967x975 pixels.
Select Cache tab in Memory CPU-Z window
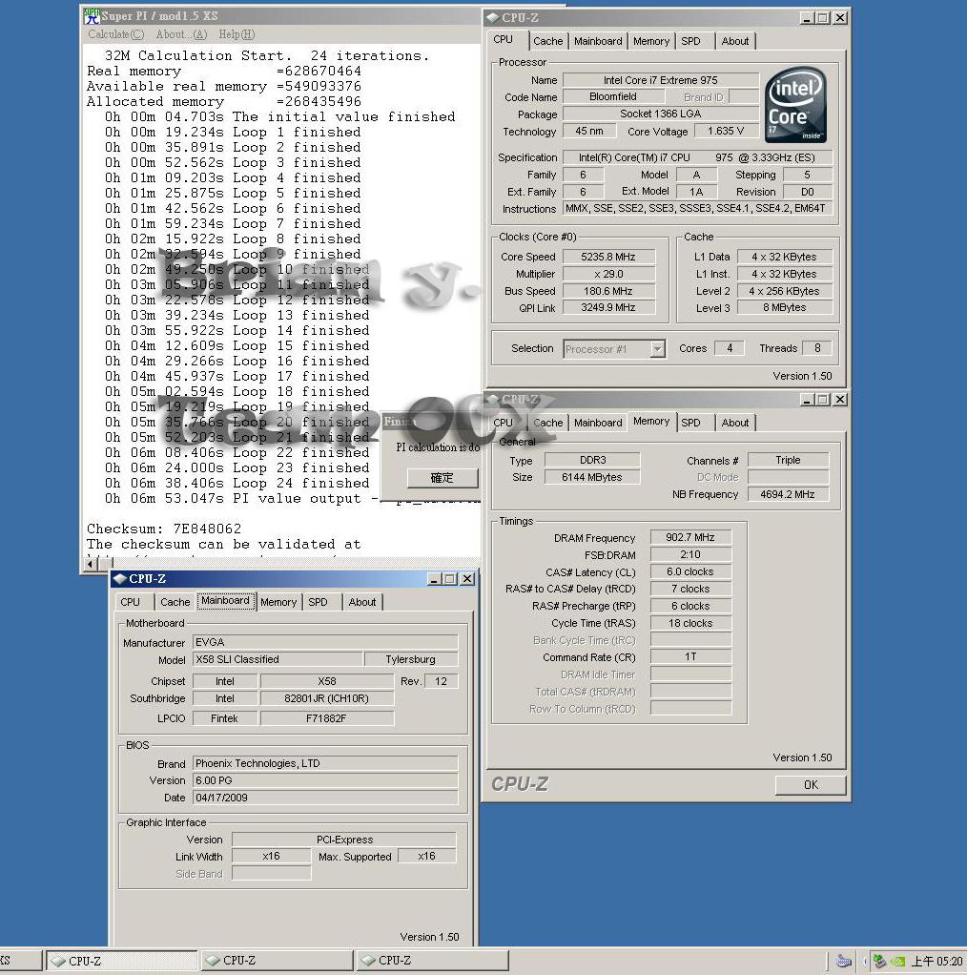tap(547, 423)
